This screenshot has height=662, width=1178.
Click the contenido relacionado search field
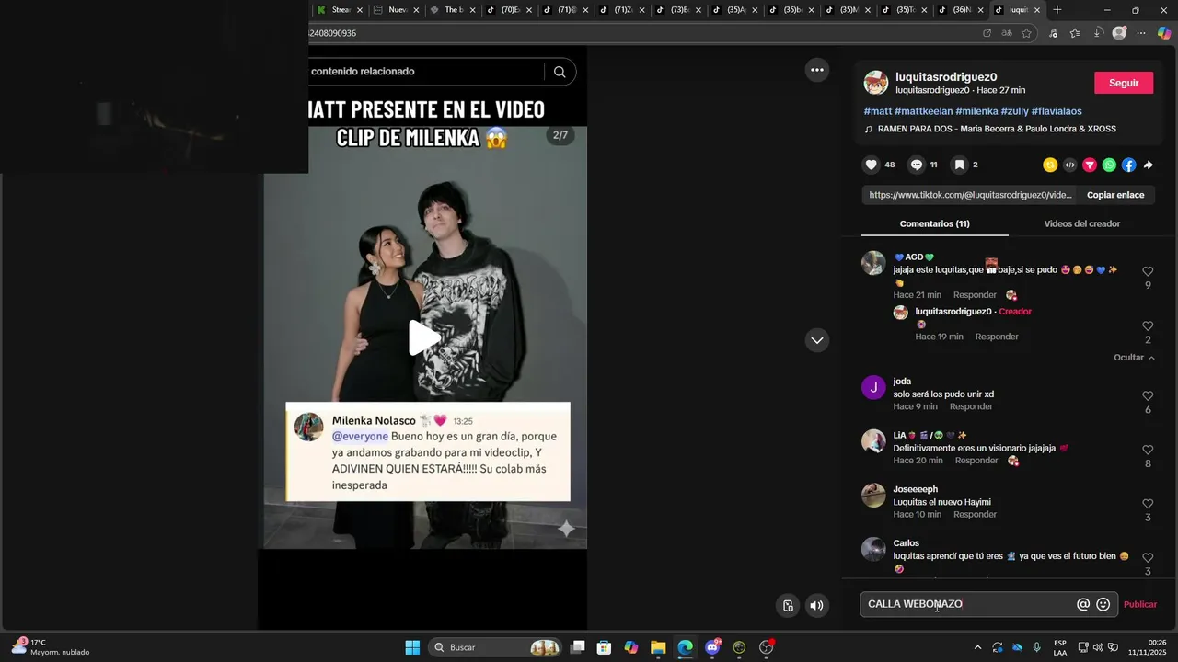[x=425, y=72]
